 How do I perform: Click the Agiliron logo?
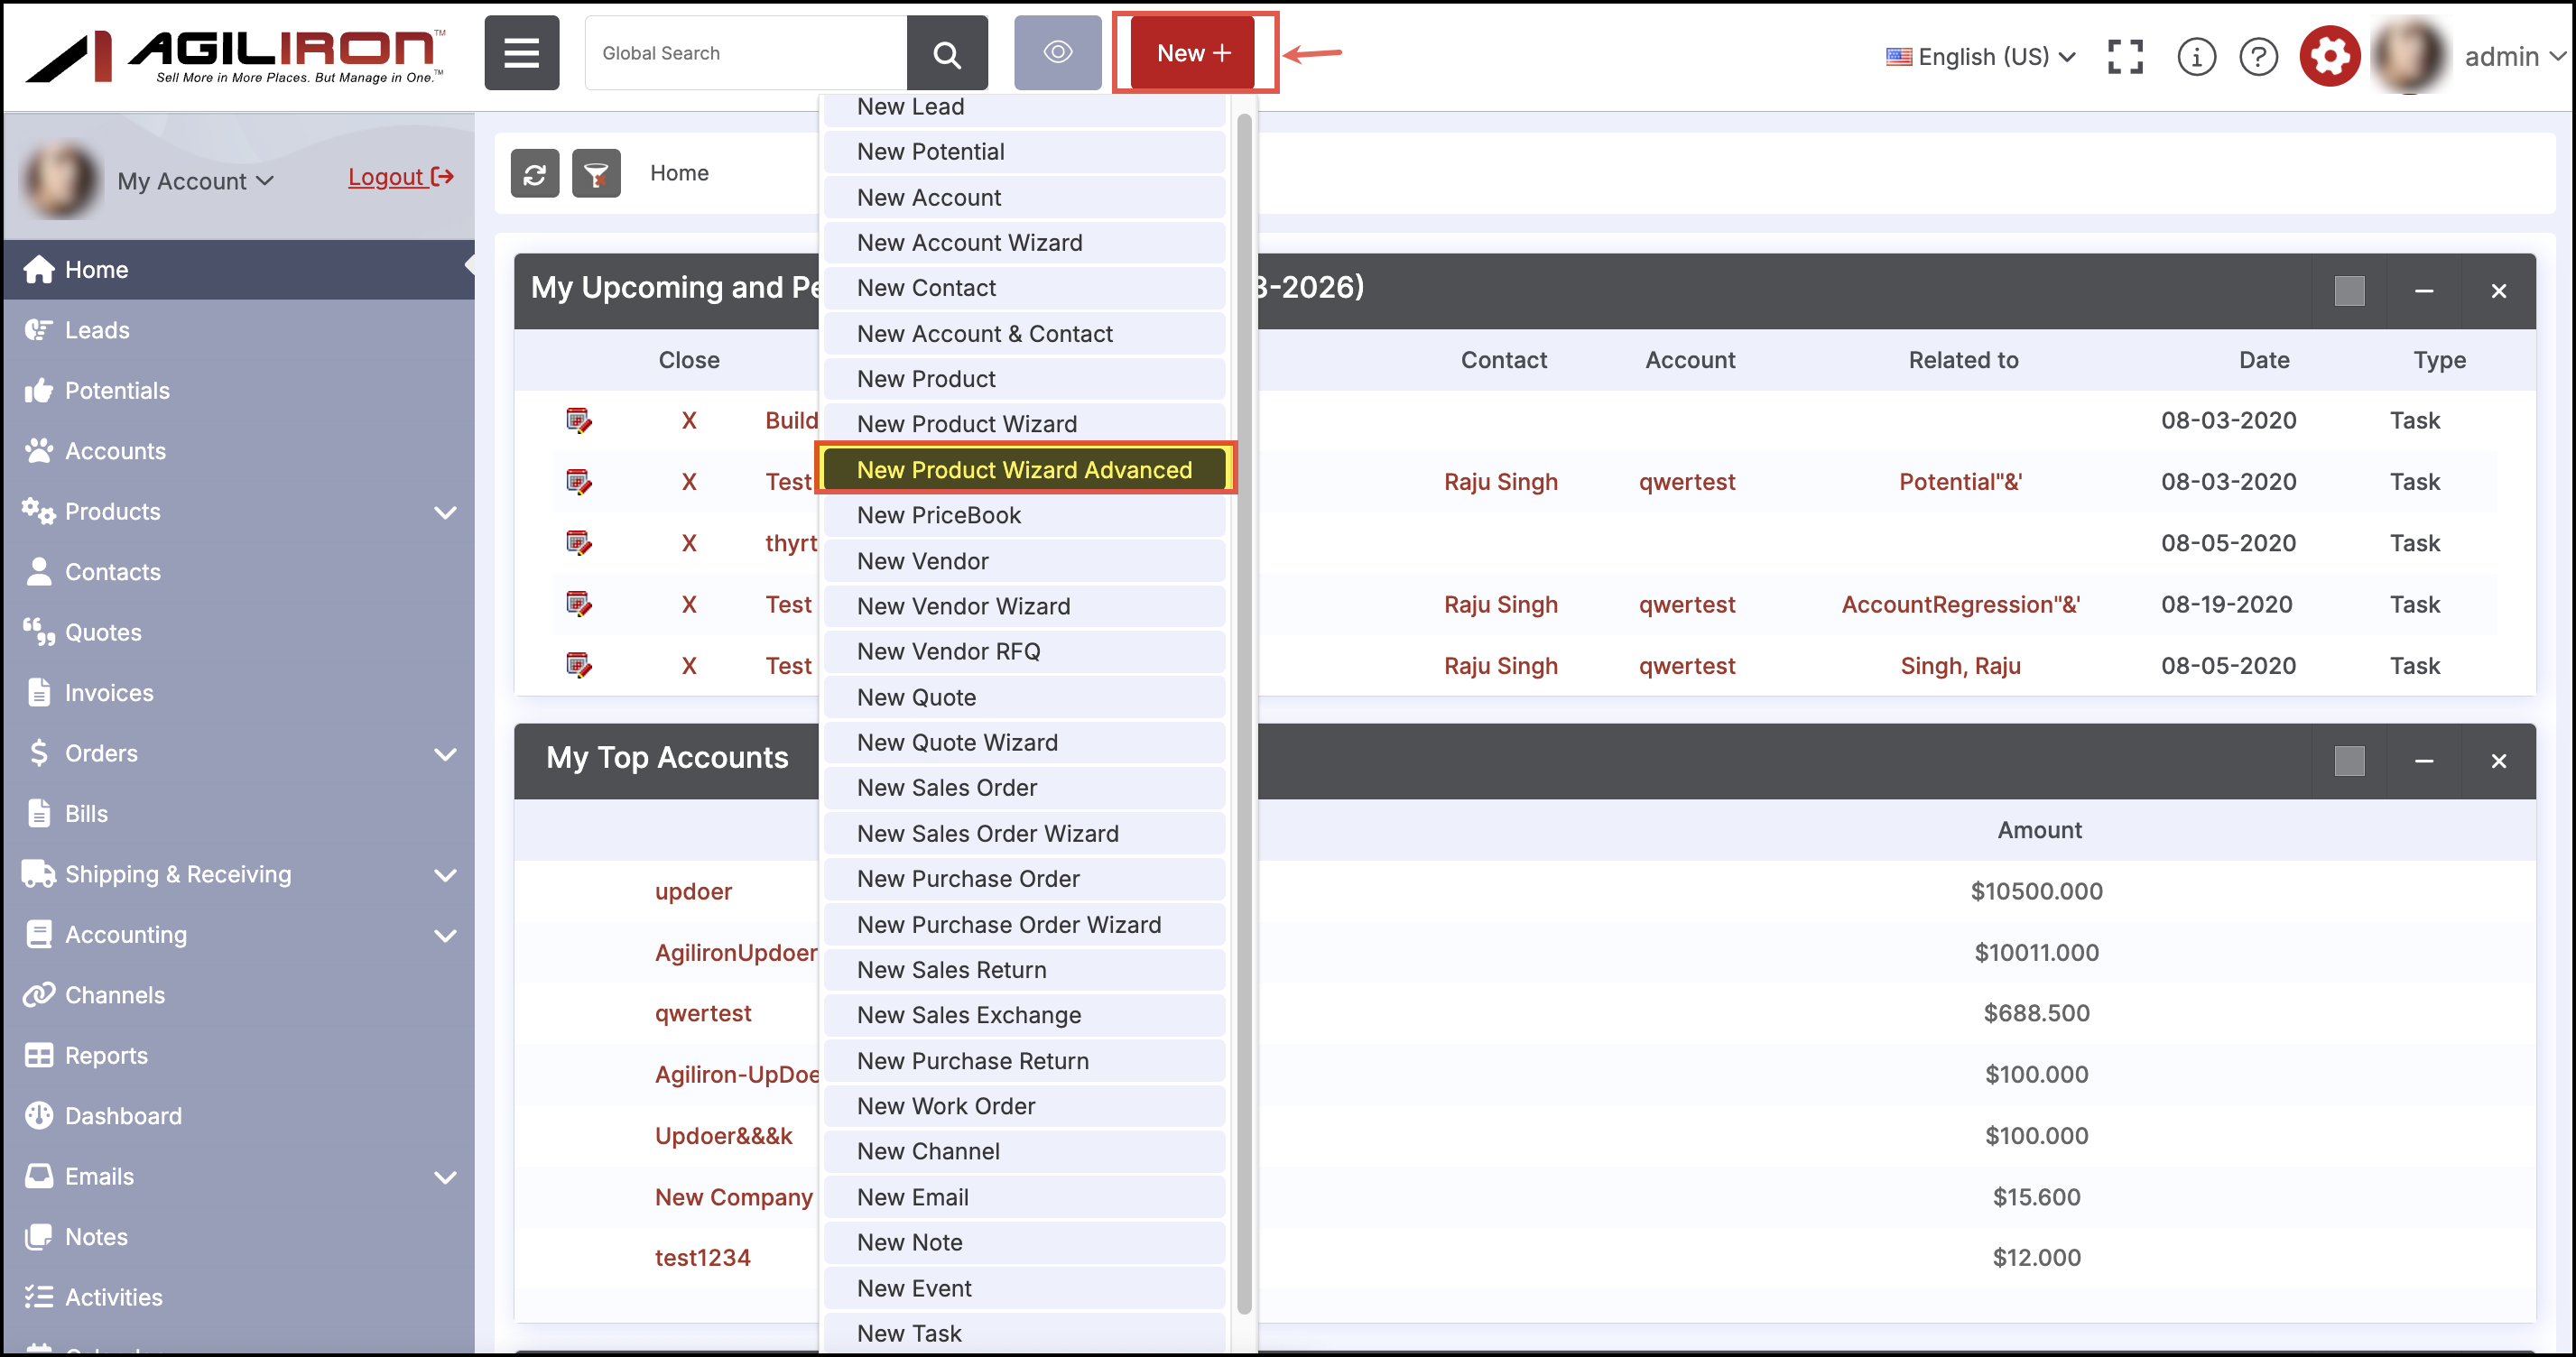click(x=234, y=56)
